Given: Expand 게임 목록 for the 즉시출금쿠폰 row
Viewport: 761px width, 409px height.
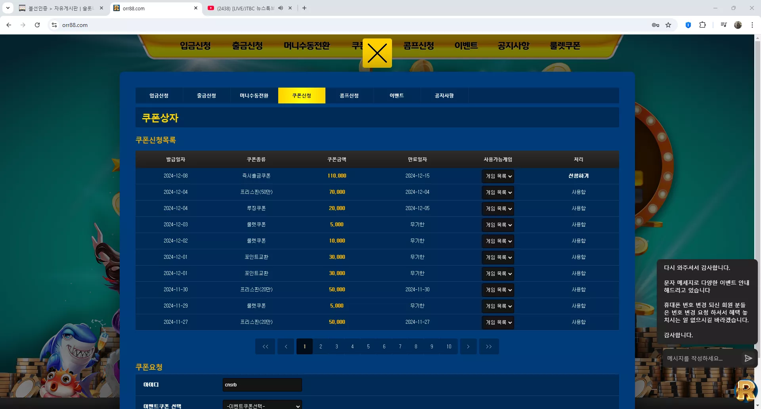Looking at the screenshot, I should [498, 176].
